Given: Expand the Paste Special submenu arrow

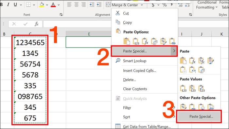Looking at the screenshot, I should (174, 51).
